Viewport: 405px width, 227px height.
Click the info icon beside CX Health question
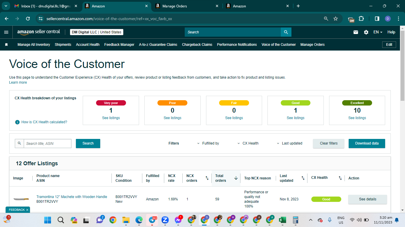pyautogui.click(x=17, y=122)
